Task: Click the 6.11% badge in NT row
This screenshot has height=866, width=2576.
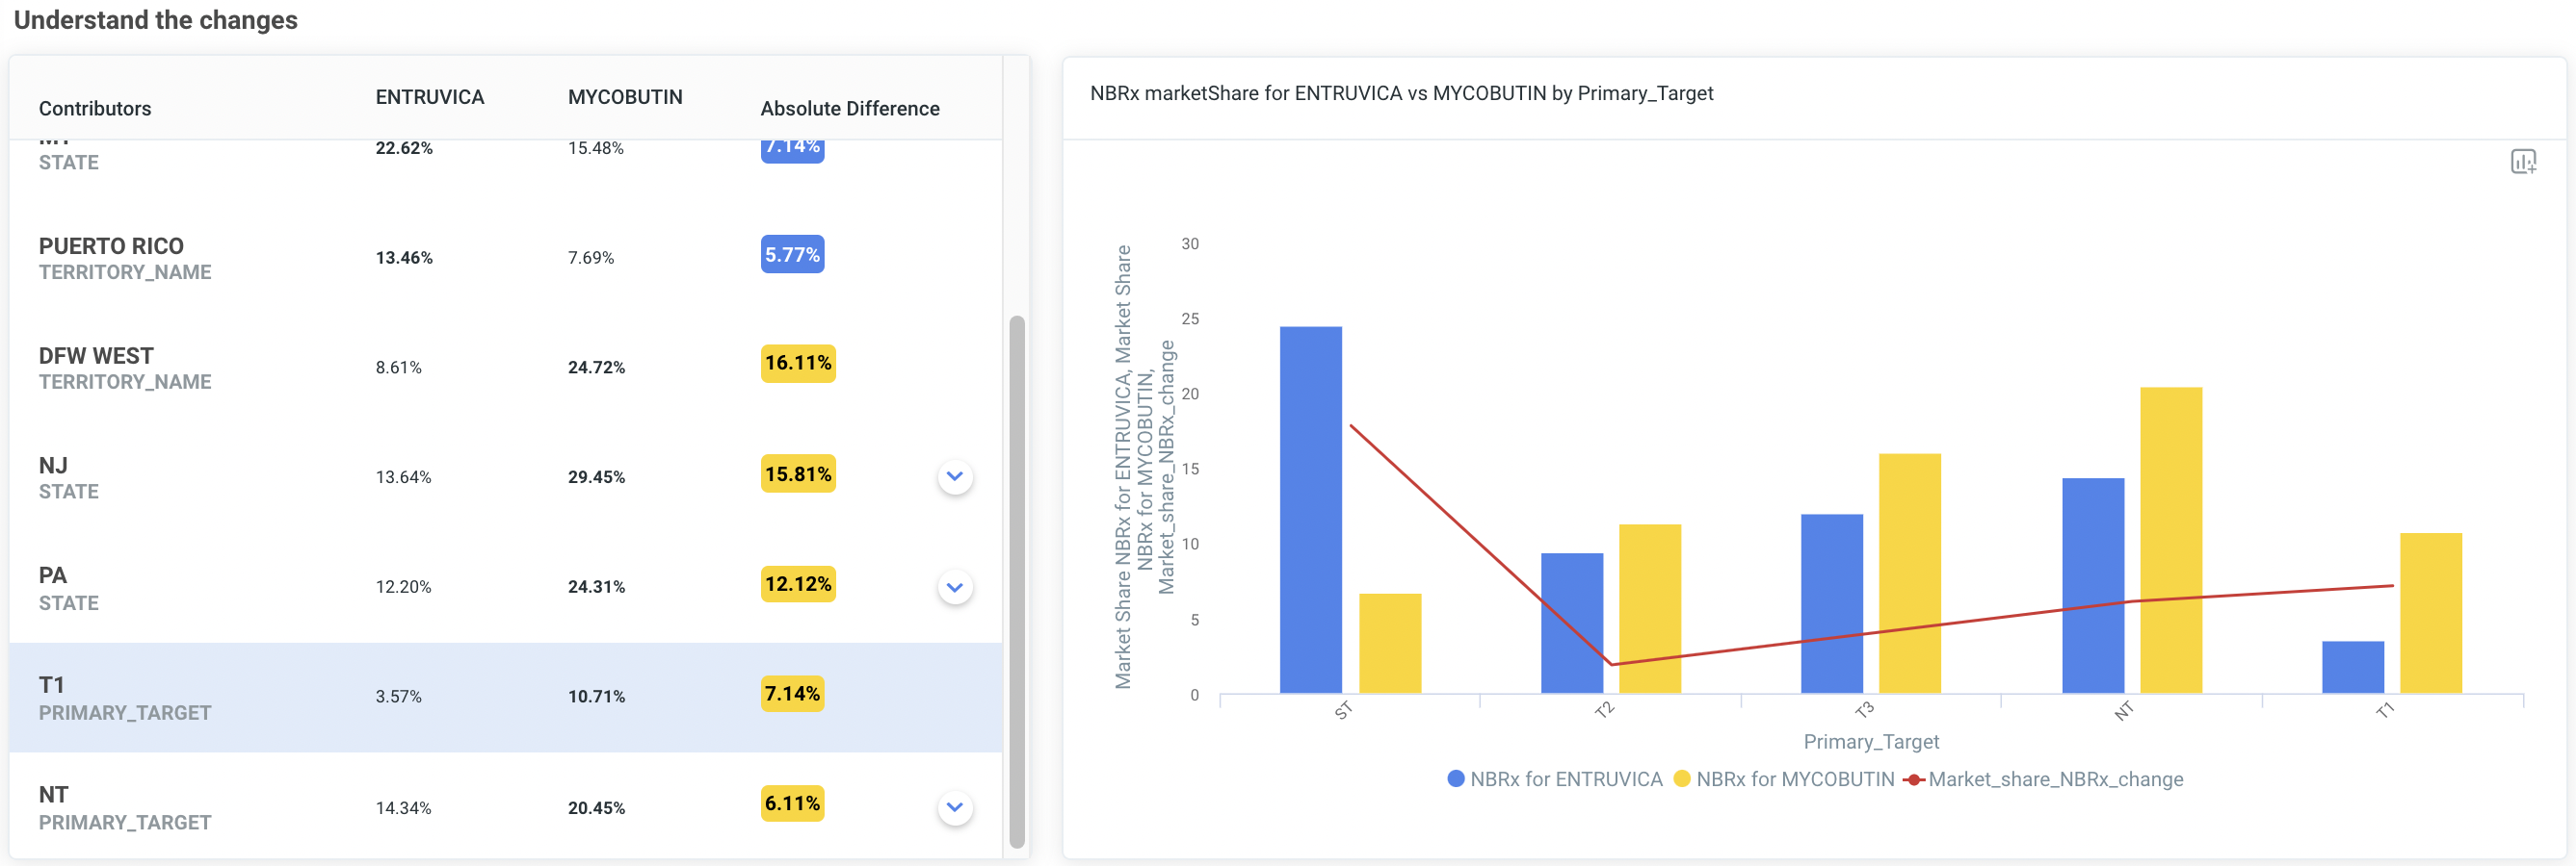Action: tap(792, 804)
